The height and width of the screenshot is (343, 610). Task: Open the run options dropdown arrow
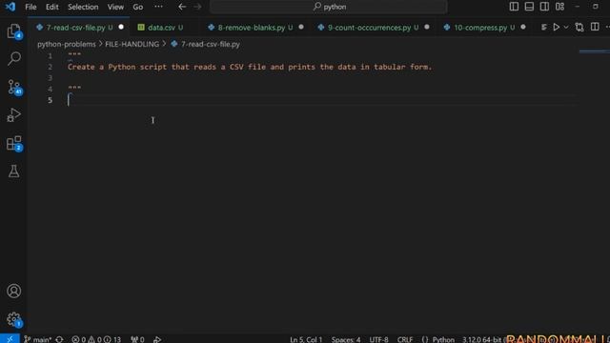(566, 28)
